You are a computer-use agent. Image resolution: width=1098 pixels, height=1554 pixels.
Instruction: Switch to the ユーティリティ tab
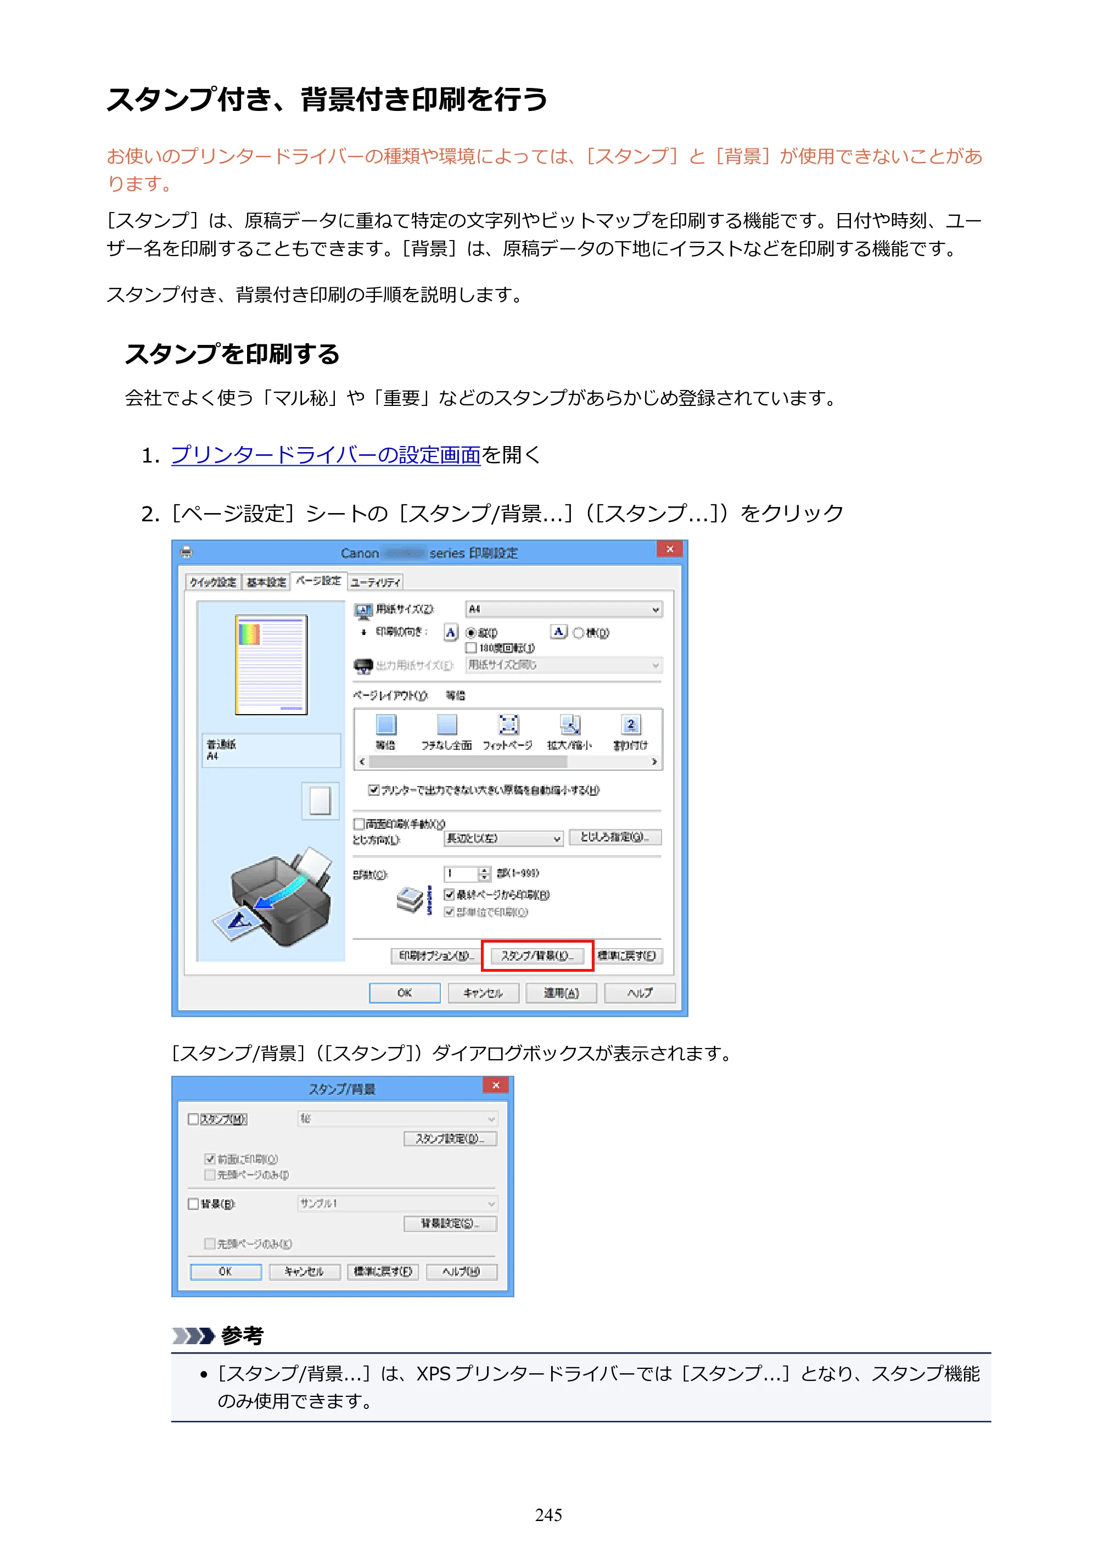click(x=376, y=582)
